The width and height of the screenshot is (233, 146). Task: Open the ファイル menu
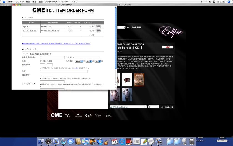(x=20, y=1)
